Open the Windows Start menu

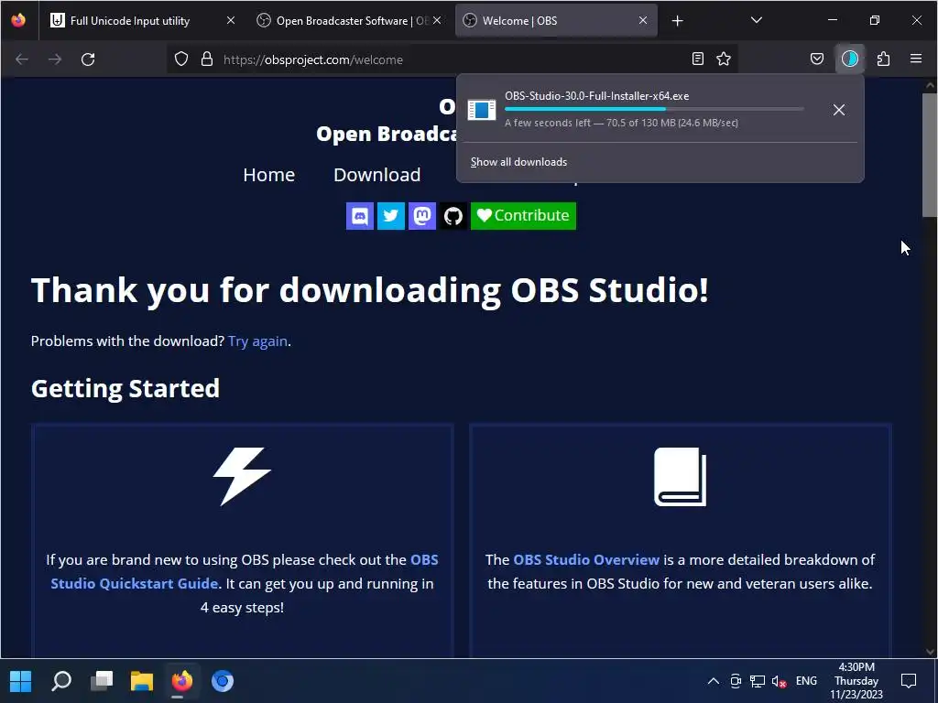(20, 681)
